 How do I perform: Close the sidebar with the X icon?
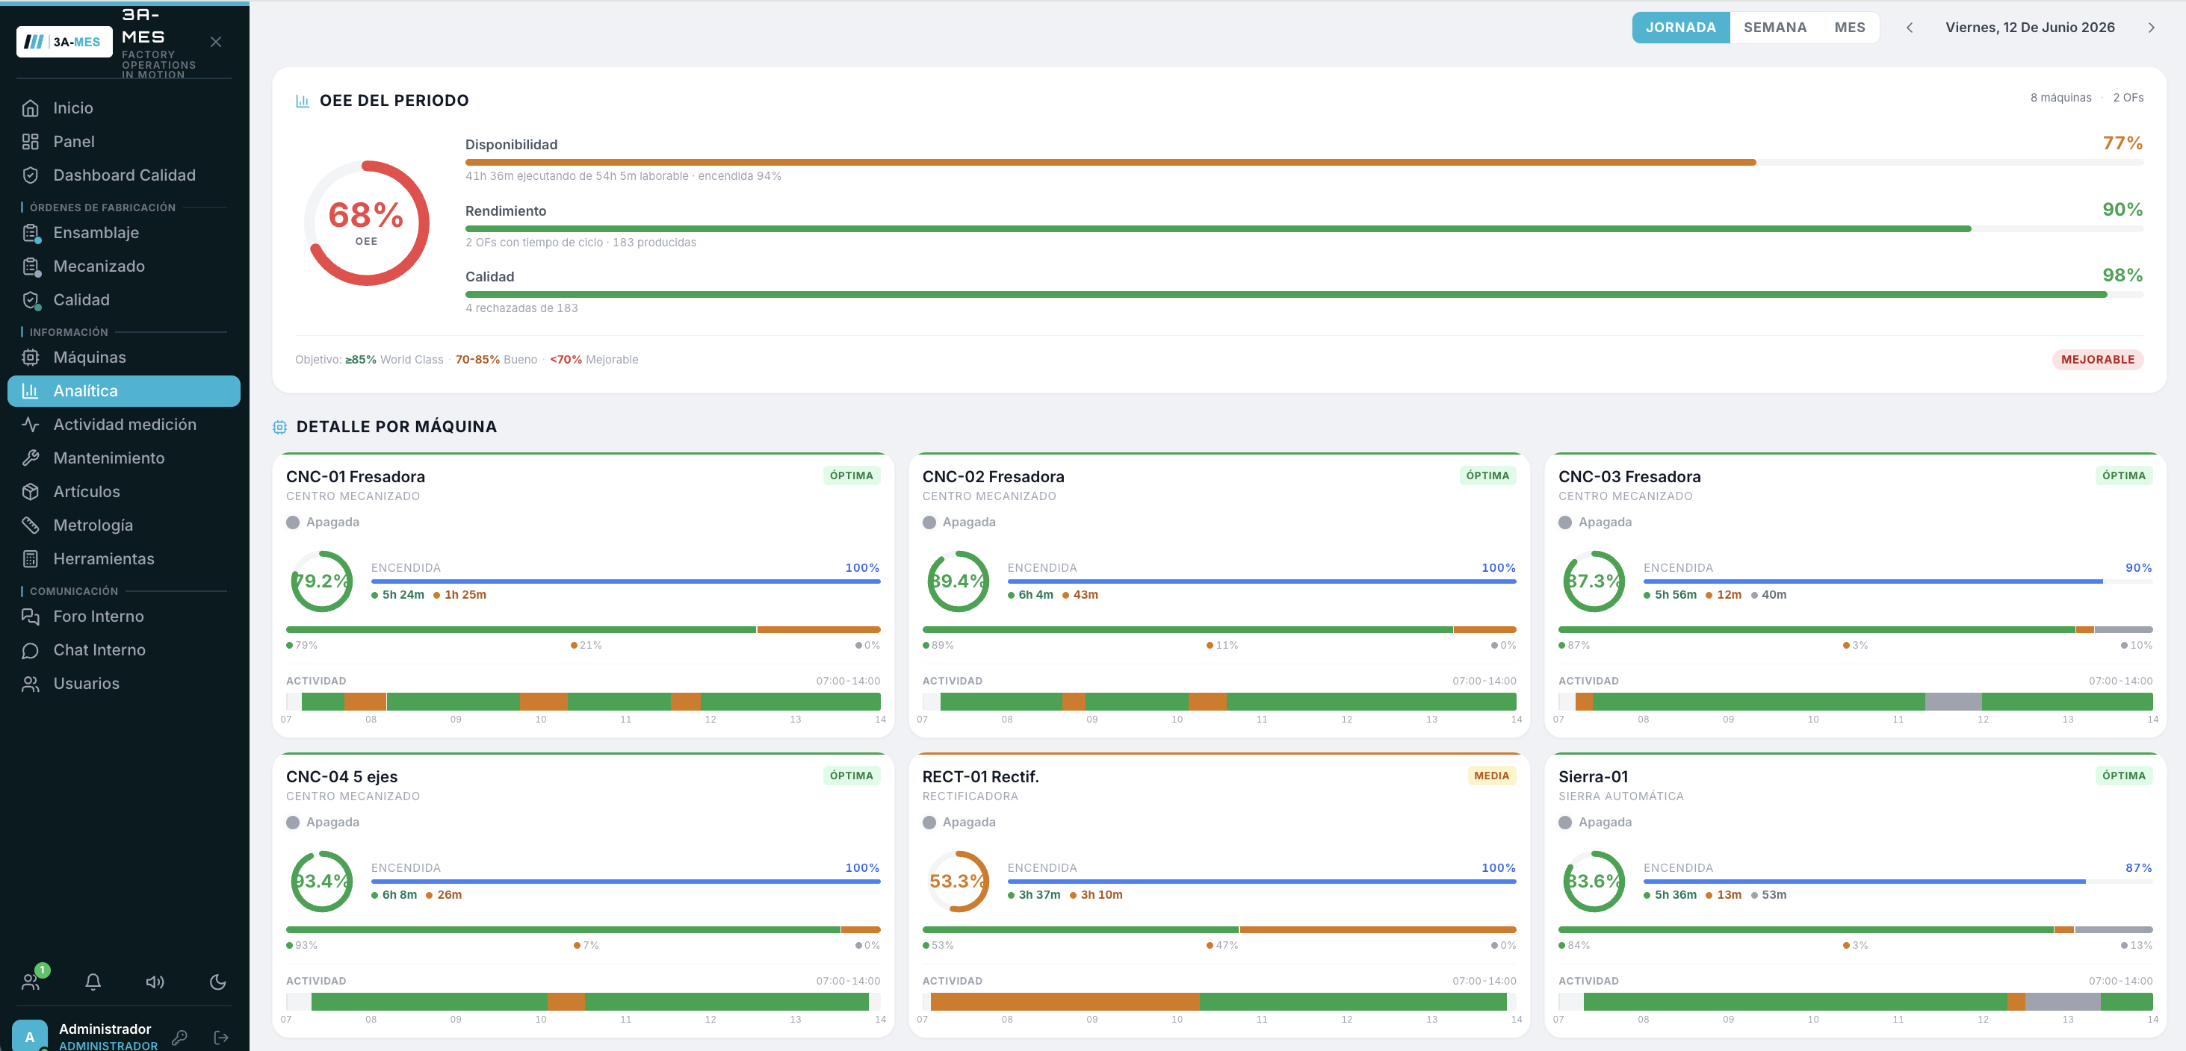[x=216, y=42]
